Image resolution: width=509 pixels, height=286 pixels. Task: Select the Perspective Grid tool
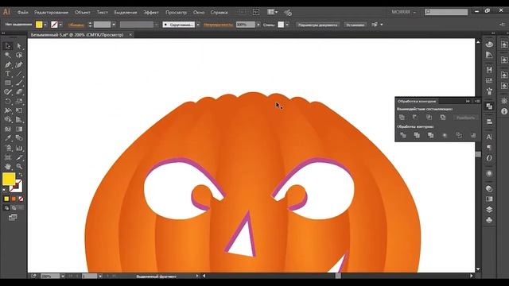point(19,120)
